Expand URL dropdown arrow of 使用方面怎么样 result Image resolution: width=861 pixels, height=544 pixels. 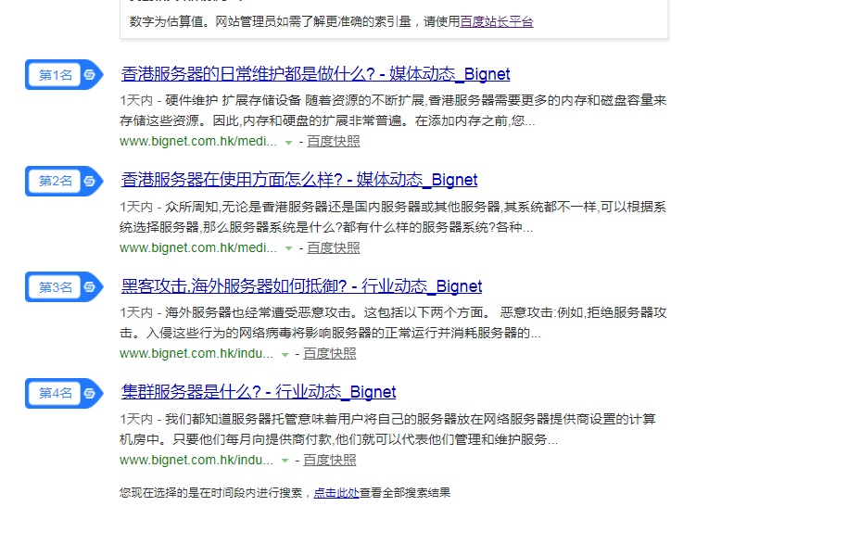[288, 248]
